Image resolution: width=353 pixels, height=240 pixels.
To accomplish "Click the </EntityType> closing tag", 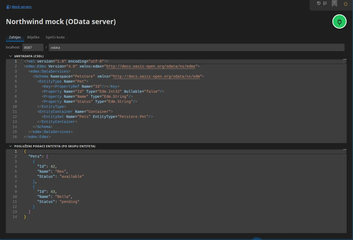I will pyautogui.click(x=52, y=106).
